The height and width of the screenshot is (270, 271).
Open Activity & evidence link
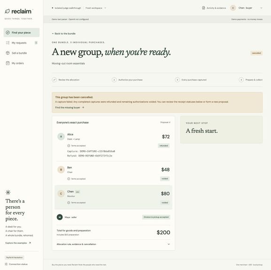(214, 8)
